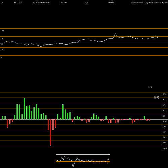Click the RSI line peak above 70

click(x=115, y=34)
